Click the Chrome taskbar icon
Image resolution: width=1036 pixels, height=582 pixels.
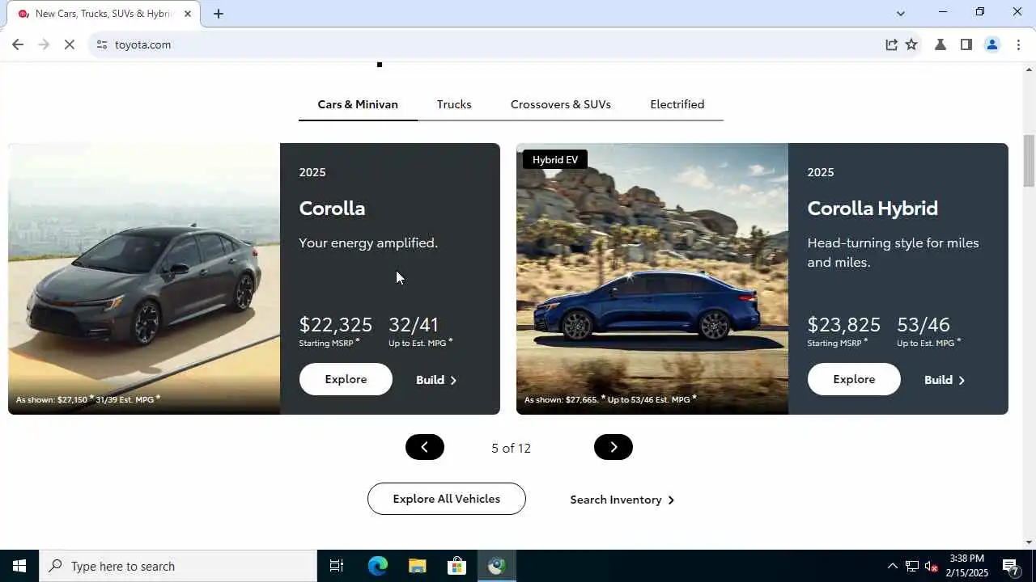point(496,566)
